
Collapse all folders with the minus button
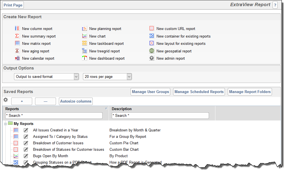[45, 101]
